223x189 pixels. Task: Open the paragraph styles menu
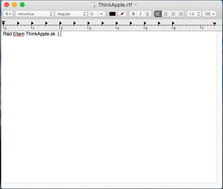pyautogui.click(x=8, y=14)
